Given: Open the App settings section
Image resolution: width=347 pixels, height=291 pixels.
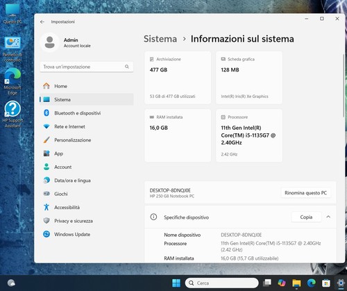Looking at the screenshot, I should (x=87, y=153).
